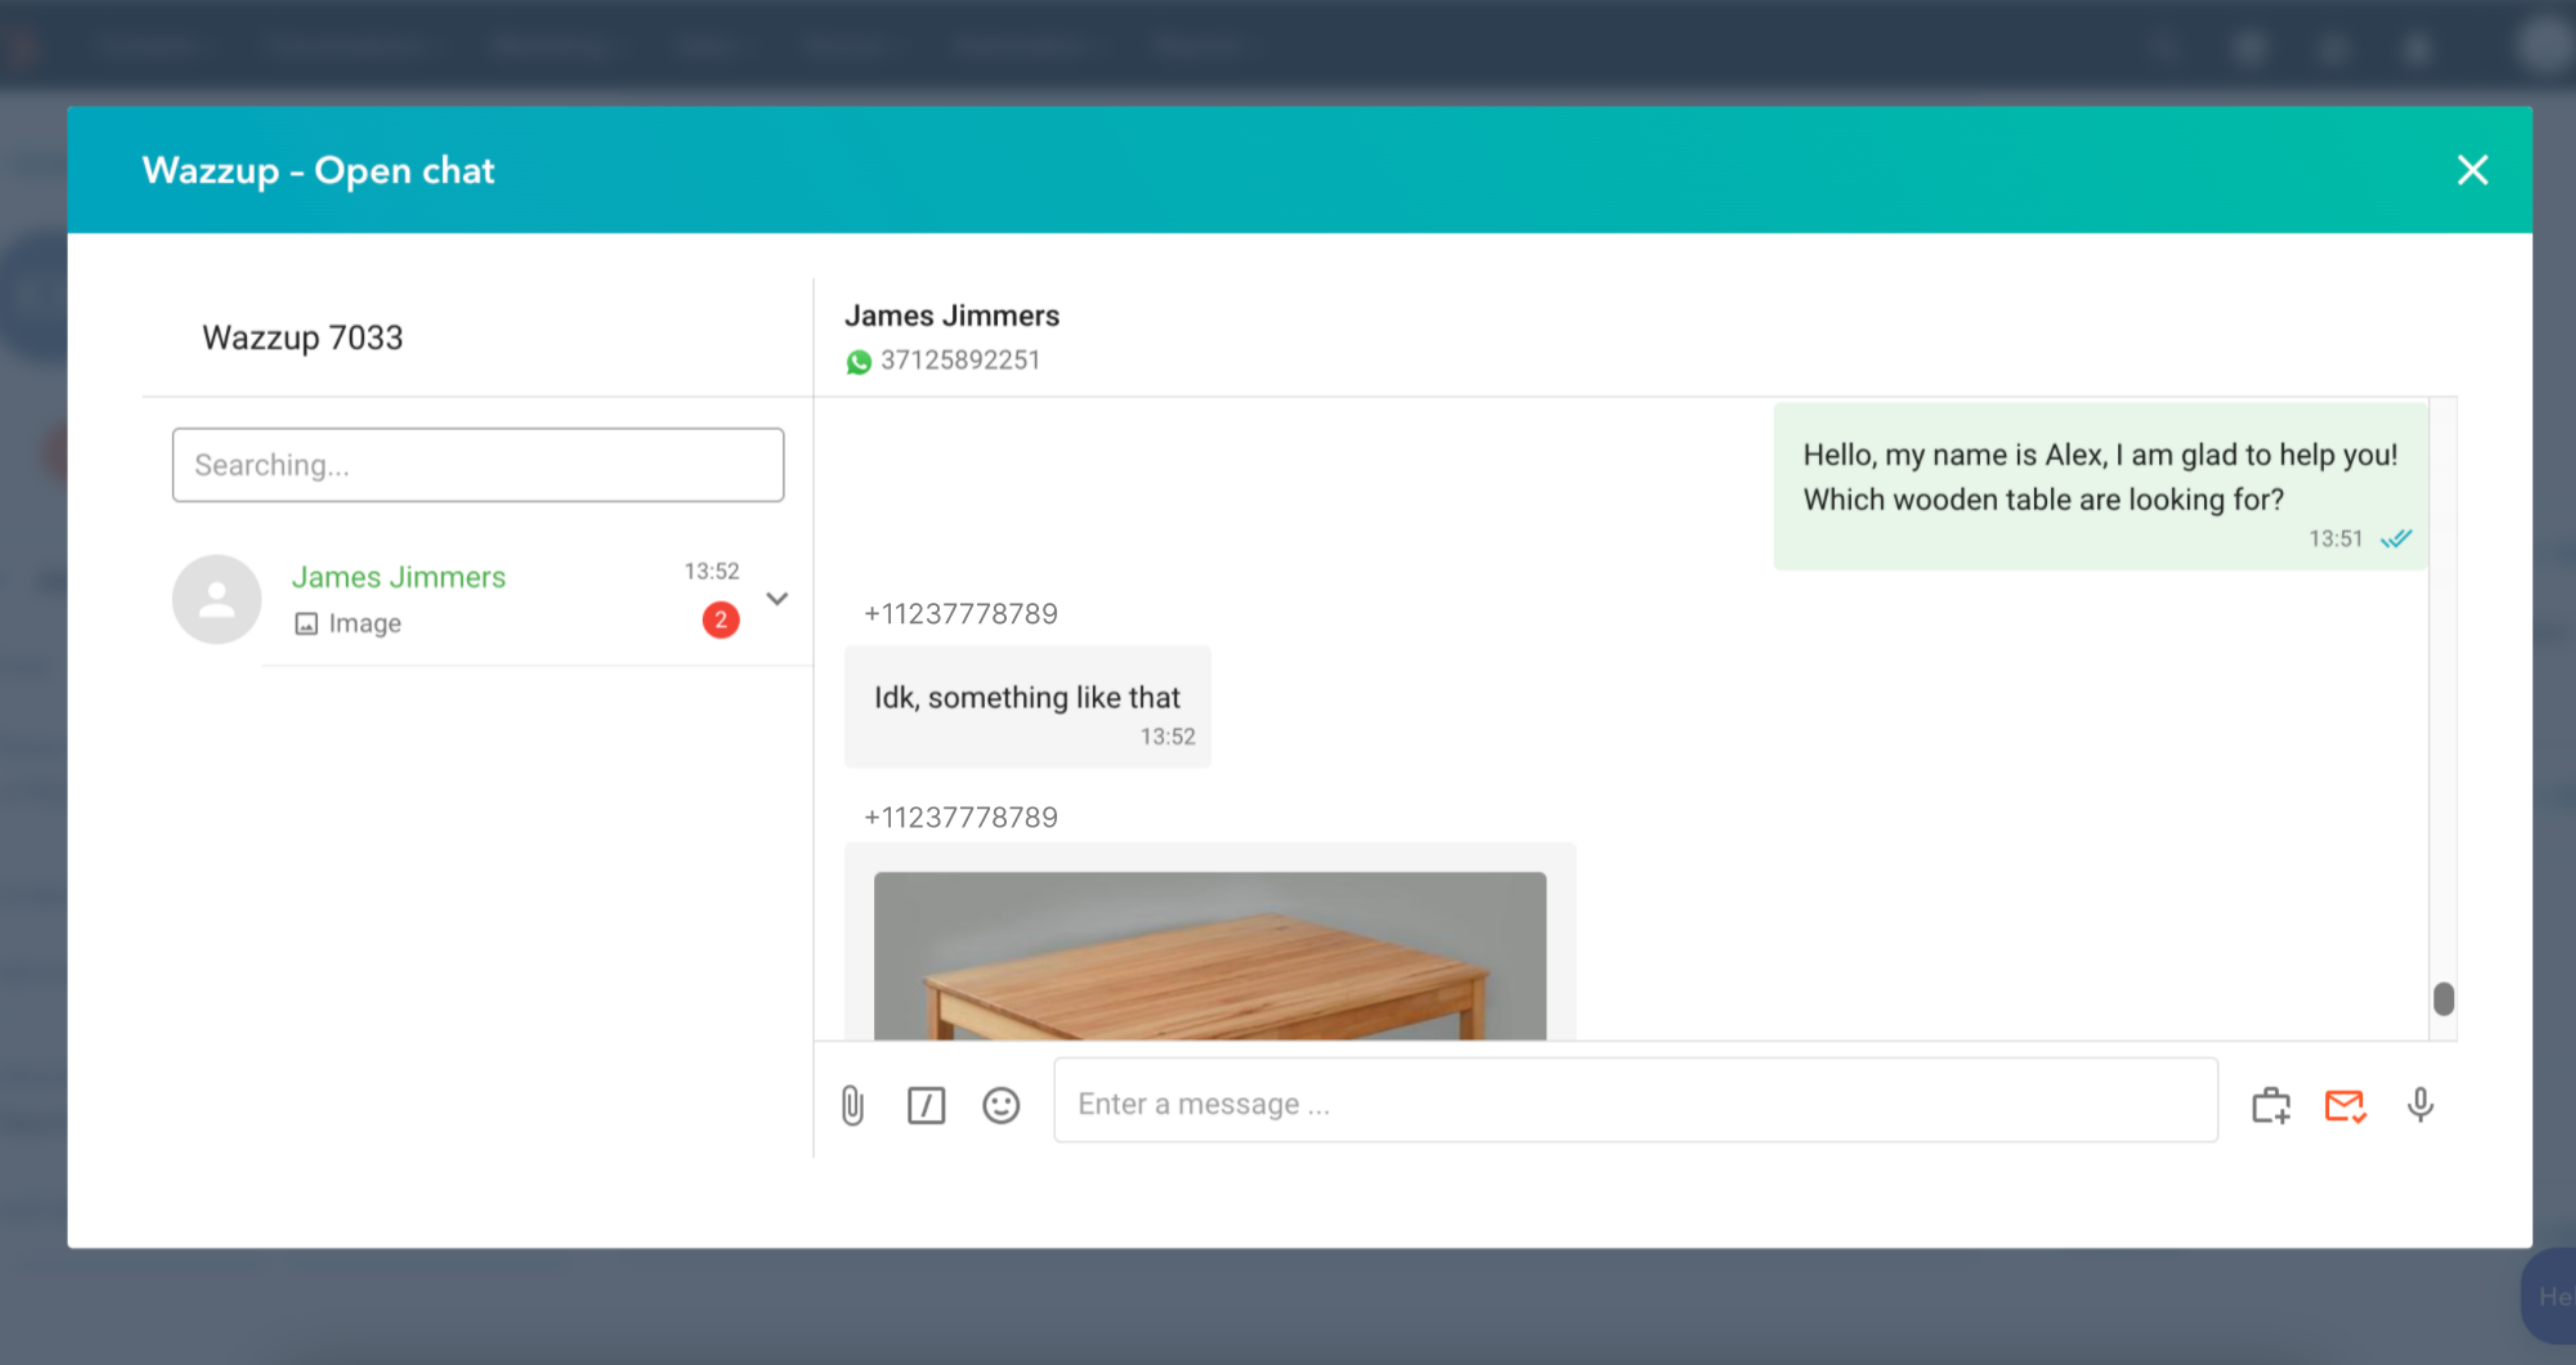Click the WhatsApp icon beside 37125892251

click(x=858, y=362)
